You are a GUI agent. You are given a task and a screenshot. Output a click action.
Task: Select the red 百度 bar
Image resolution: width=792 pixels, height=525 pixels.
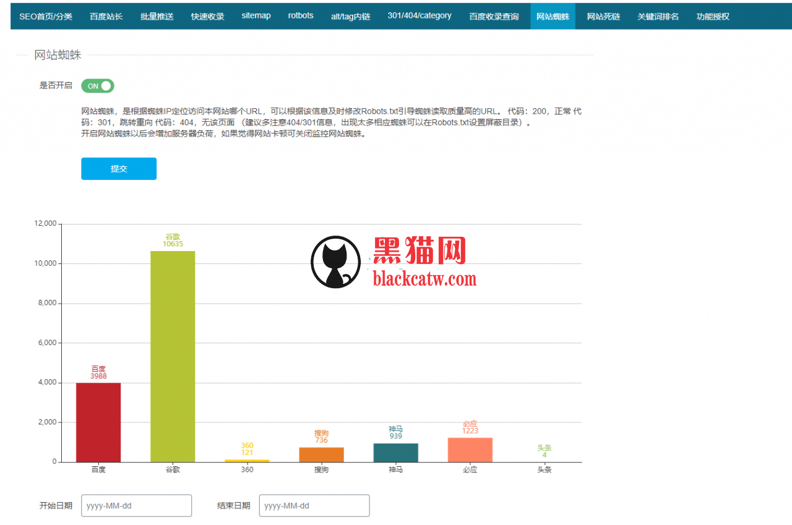point(98,422)
